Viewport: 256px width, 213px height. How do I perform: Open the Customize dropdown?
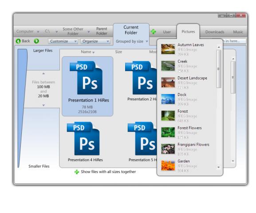tap(63, 41)
